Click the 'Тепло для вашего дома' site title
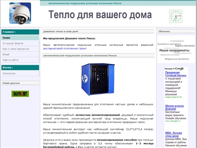197x148 pixels. tap(100, 15)
